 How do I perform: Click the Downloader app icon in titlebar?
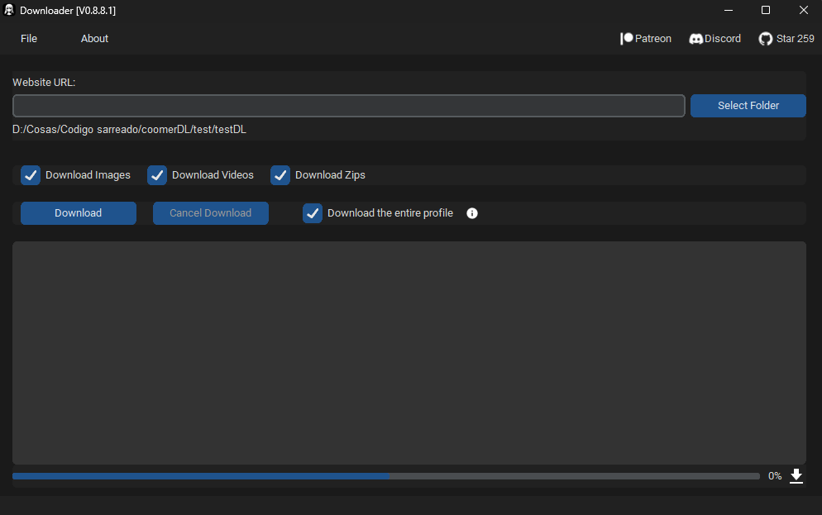tap(8, 10)
